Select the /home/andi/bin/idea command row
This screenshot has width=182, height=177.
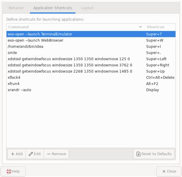tap(91, 46)
